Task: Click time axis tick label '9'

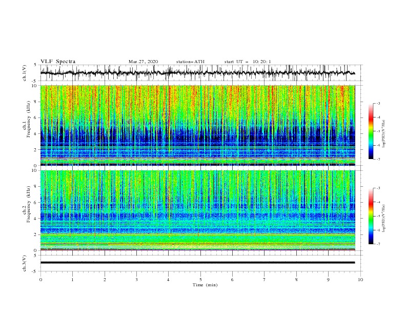Action: (328, 280)
